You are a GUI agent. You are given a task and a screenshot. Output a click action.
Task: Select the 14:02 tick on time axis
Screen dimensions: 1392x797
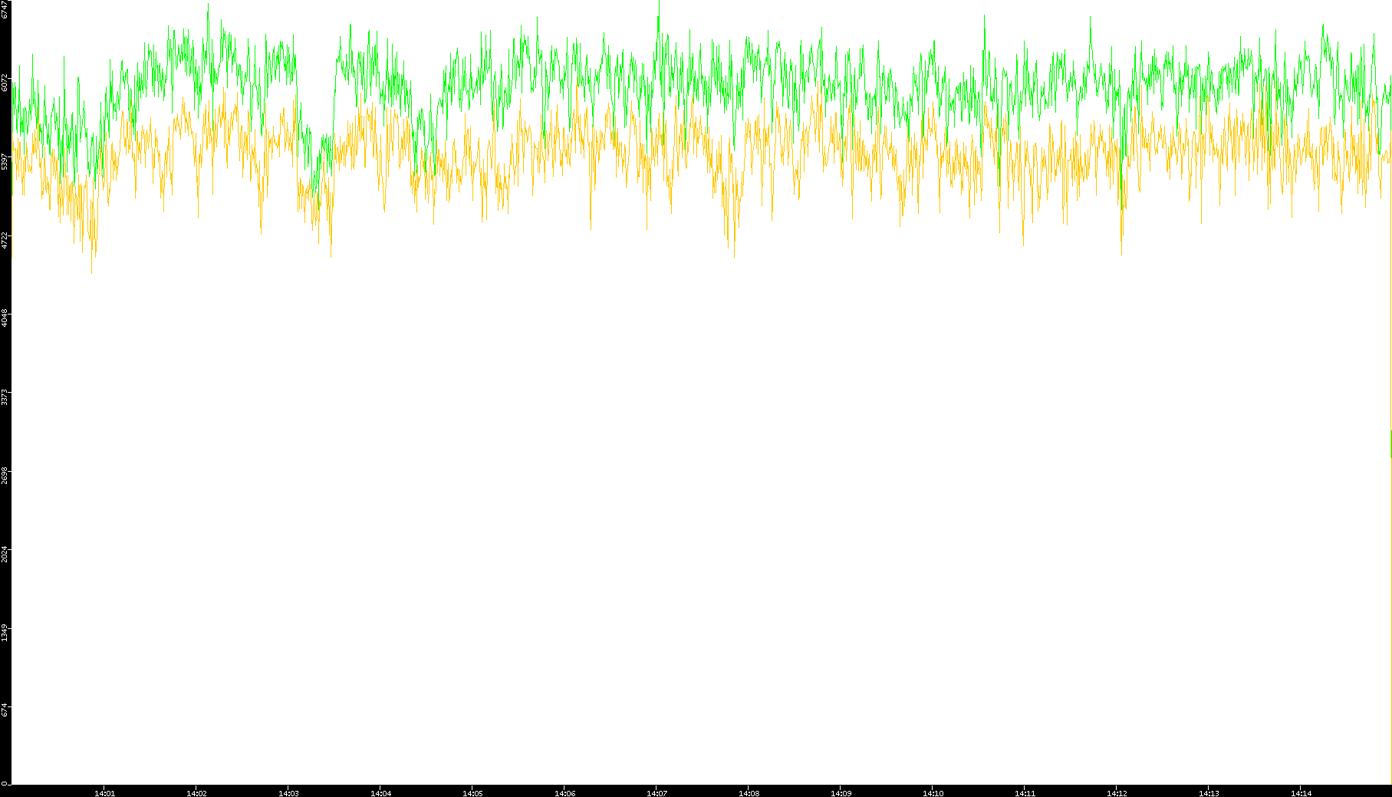196,793
